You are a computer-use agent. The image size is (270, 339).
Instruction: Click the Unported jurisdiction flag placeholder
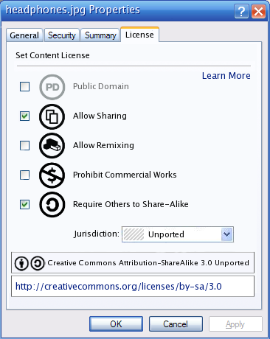pyautogui.click(x=134, y=234)
